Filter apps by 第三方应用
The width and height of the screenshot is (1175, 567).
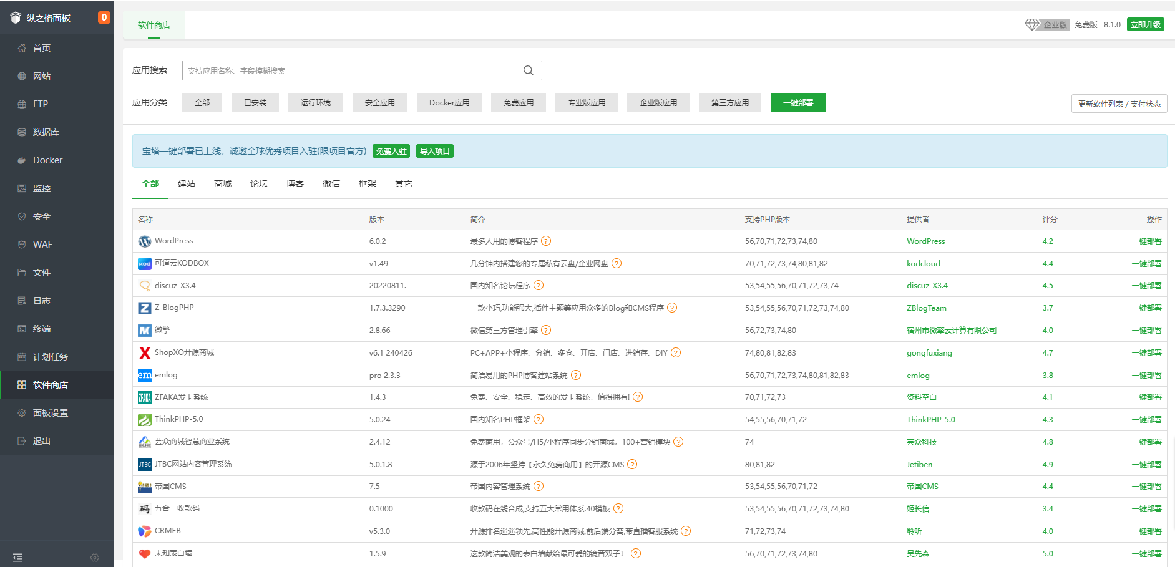pyautogui.click(x=730, y=102)
